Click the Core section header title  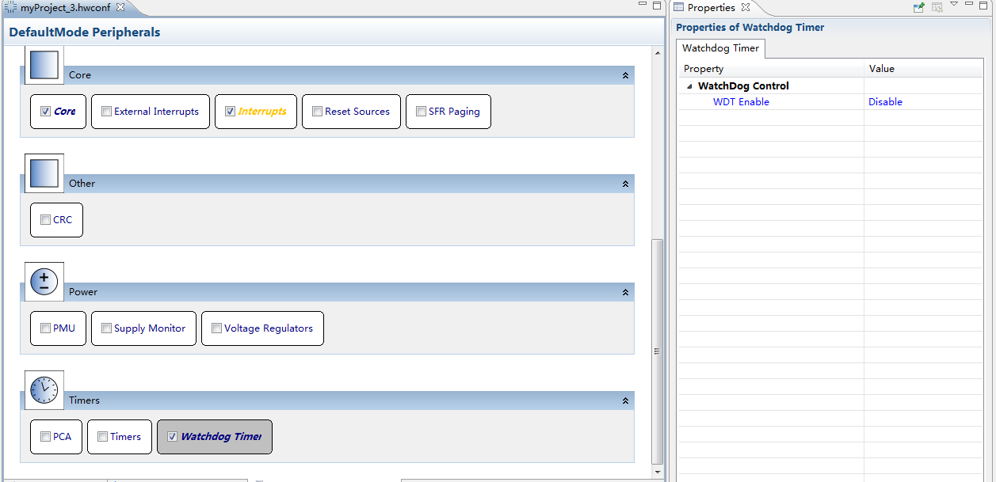(80, 75)
